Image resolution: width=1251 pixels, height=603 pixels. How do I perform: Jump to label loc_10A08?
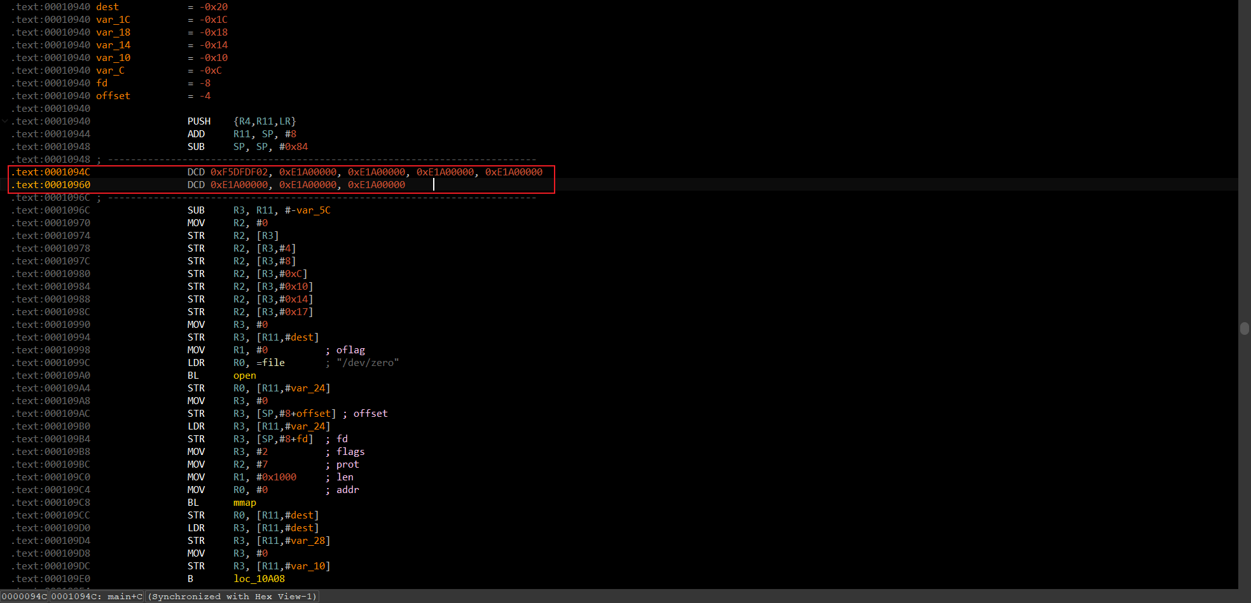pos(259,579)
